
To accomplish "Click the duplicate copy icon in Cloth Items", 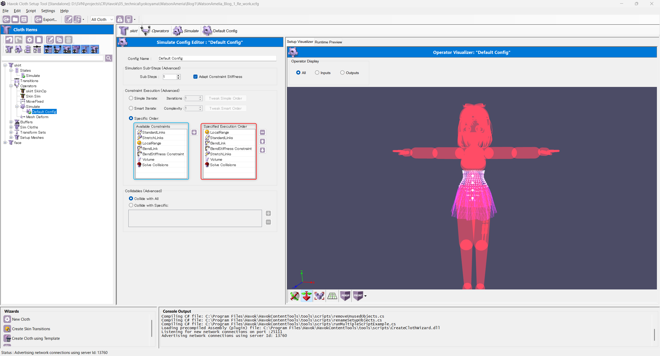I will click(x=59, y=40).
